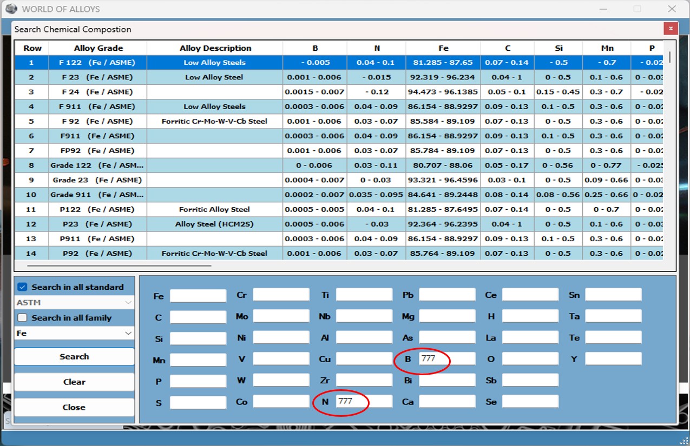Click the Mn column header
This screenshot has height=446, width=690.
(x=607, y=48)
